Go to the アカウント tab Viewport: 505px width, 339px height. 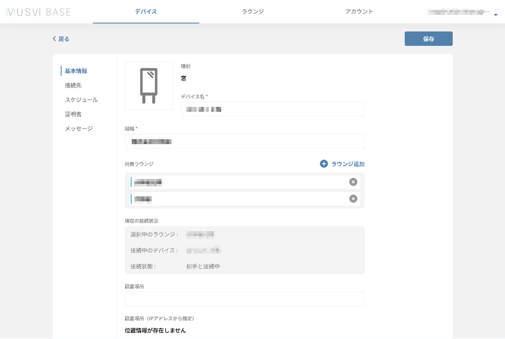point(359,11)
